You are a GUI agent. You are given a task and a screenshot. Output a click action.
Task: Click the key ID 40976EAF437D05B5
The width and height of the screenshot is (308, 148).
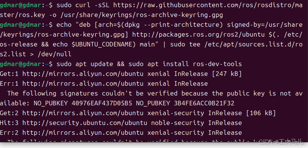[x=102, y=103]
